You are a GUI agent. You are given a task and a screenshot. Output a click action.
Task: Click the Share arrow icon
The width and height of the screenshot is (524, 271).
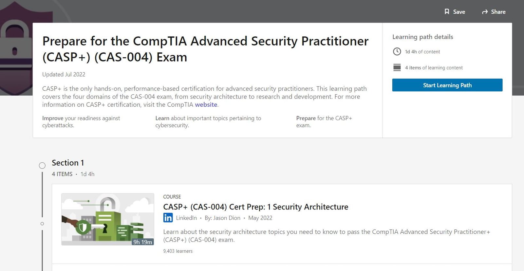click(x=485, y=11)
